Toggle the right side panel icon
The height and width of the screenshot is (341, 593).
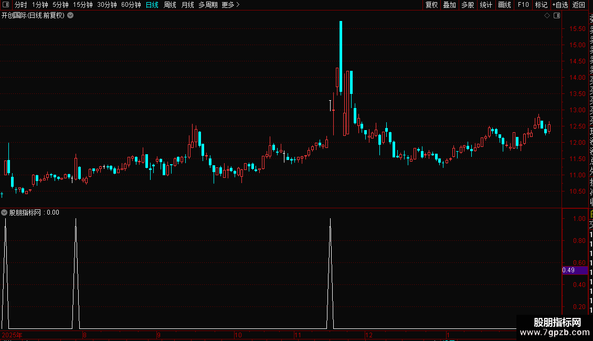557,16
